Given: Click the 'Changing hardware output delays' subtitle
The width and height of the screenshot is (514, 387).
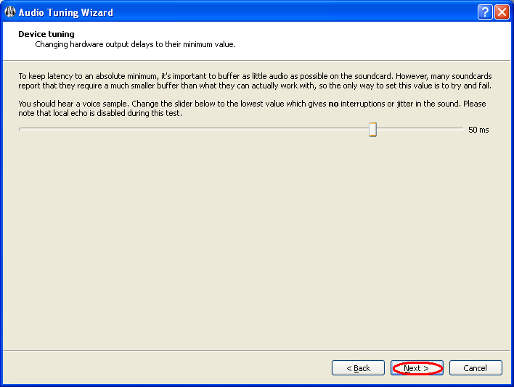Looking at the screenshot, I should pyautogui.click(x=135, y=44).
